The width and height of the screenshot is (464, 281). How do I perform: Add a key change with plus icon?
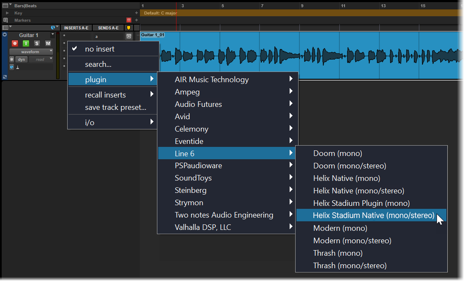pyautogui.click(x=137, y=13)
